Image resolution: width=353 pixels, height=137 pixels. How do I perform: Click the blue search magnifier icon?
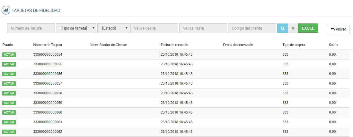point(282,28)
